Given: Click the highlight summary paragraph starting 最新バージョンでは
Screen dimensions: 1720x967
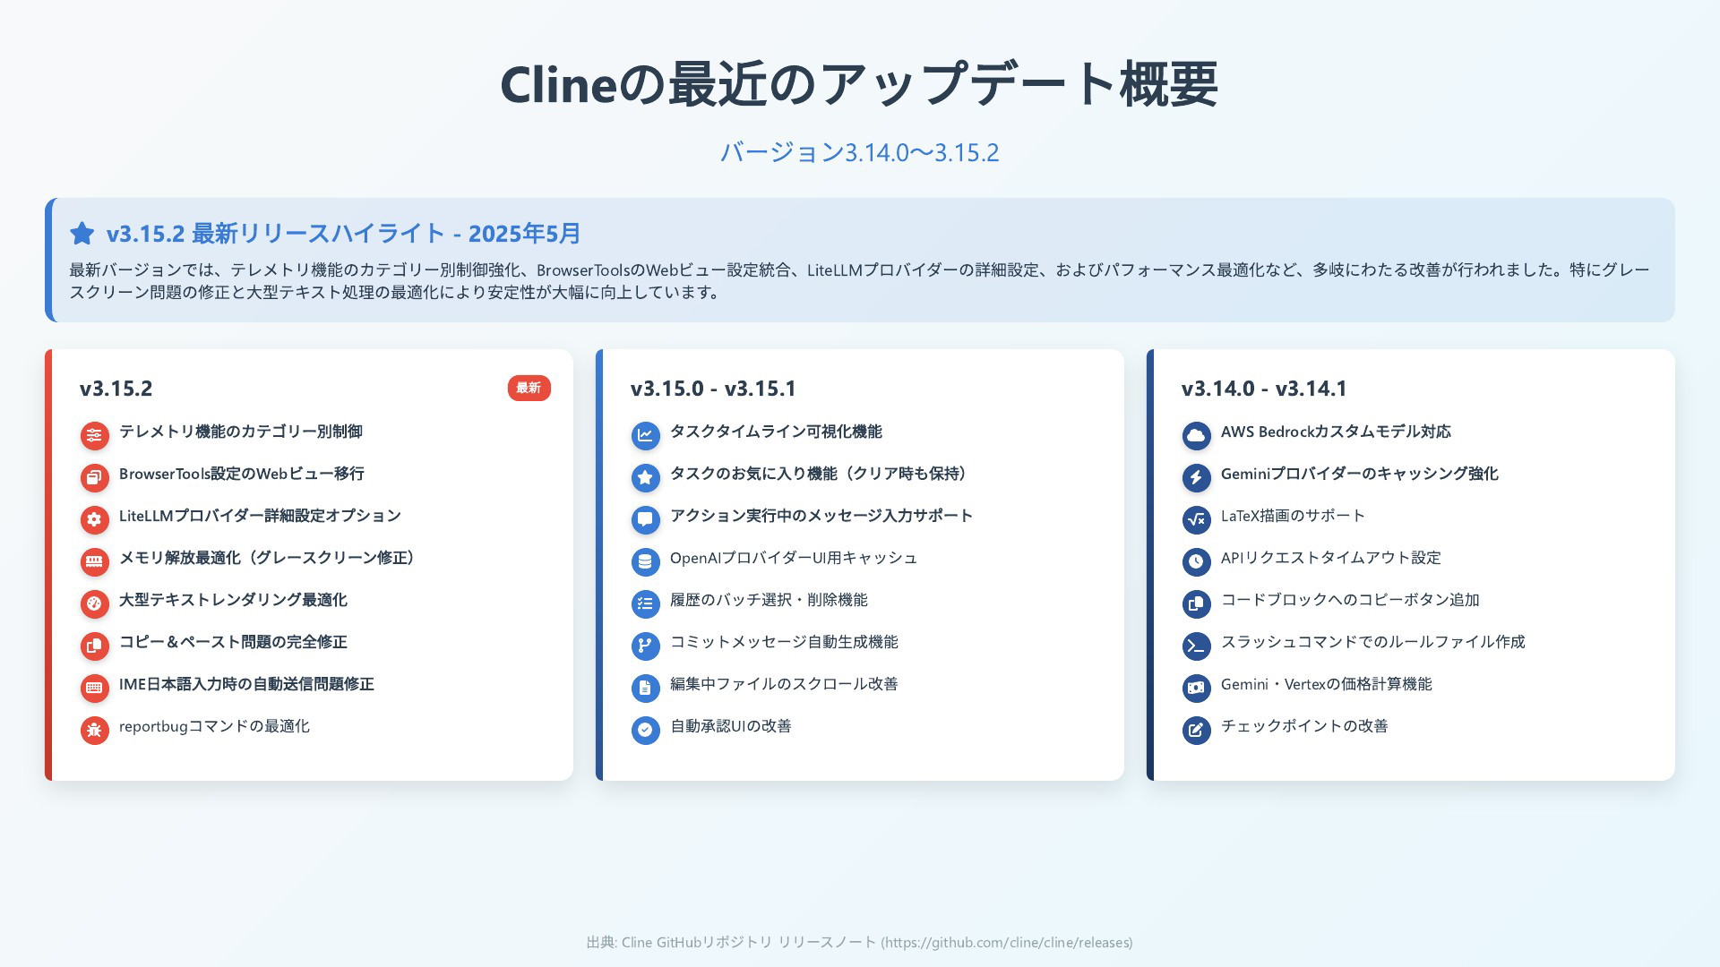Looking at the screenshot, I should (x=860, y=280).
